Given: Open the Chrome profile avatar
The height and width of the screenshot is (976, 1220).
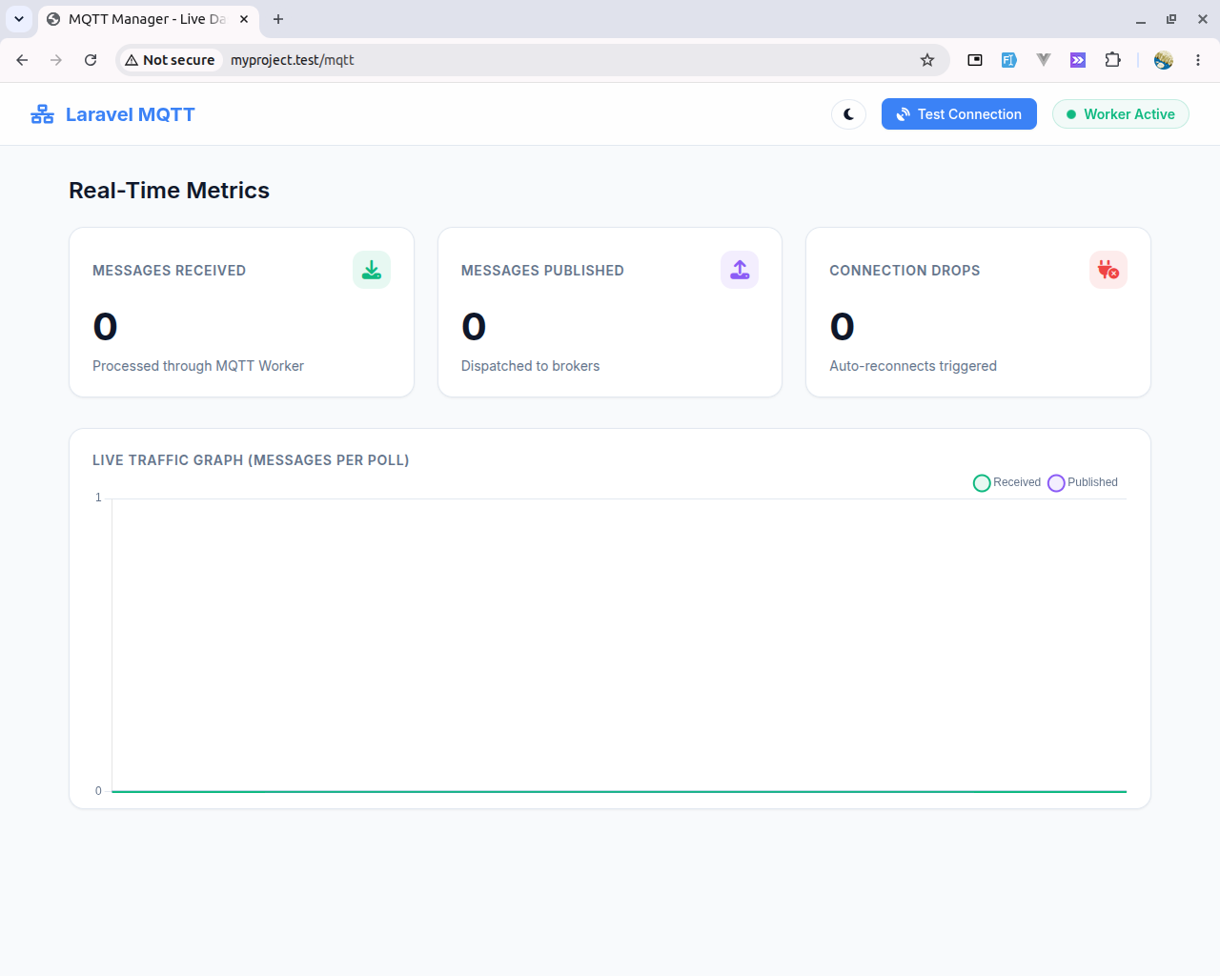Looking at the screenshot, I should click(1164, 60).
